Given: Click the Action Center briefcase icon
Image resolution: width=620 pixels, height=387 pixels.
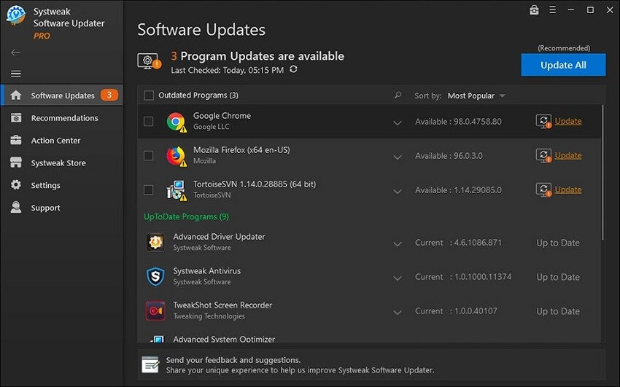Looking at the screenshot, I should point(16,140).
